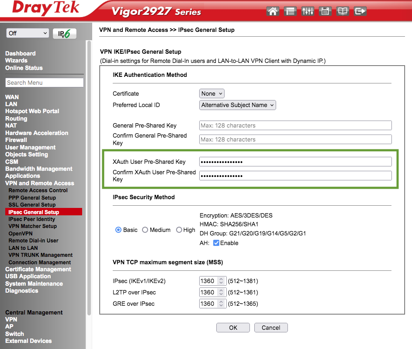Click the logout arrow icon
Viewport: 412px width, 349px height.
click(360, 11)
